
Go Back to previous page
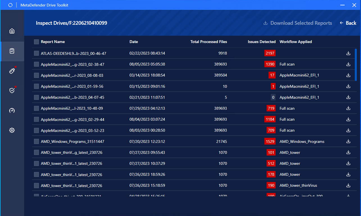[x=348, y=23]
